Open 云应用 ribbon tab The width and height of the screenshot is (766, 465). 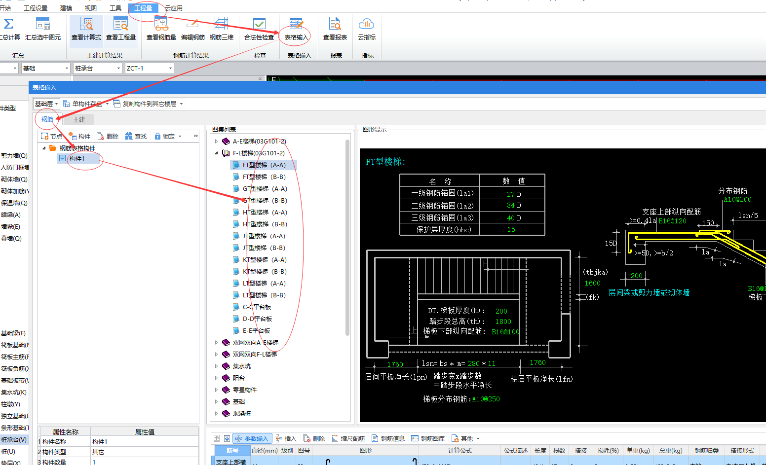click(x=174, y=8)
